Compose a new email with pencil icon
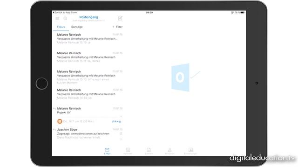298x167 pixels. [x=120, y=19]
